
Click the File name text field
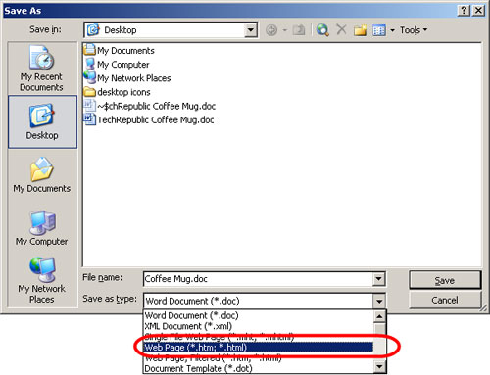coord(258,279)
